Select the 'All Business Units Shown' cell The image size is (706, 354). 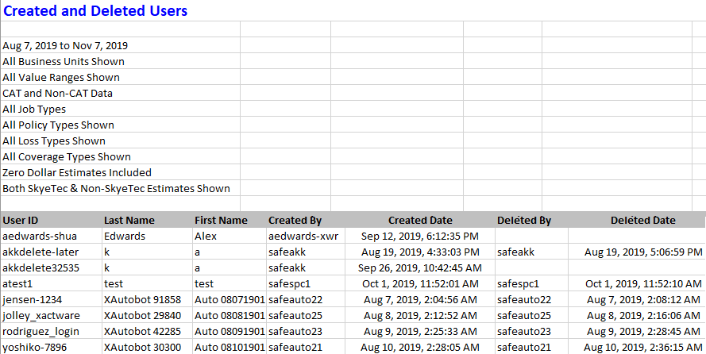(x=64, y=61)
